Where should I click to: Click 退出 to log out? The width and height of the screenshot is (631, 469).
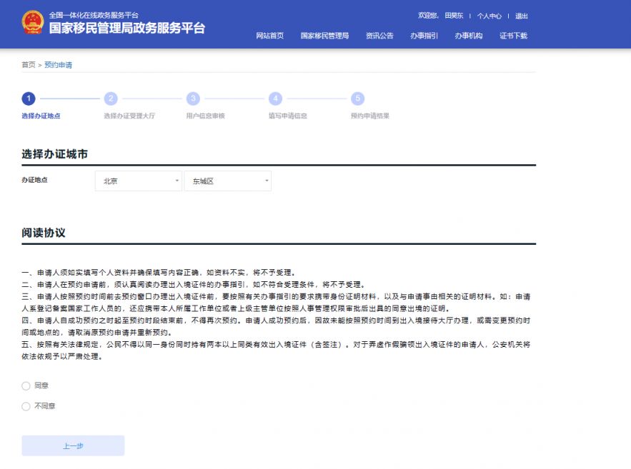tap(522, 16)
